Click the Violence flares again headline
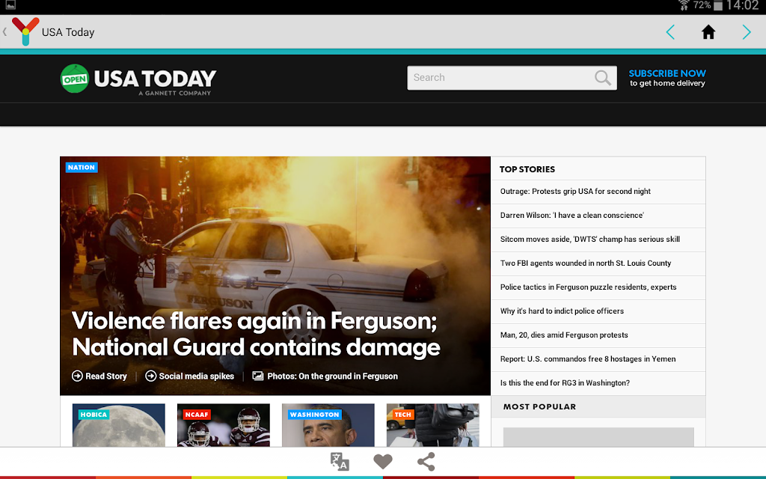The image size is (766, 479). pyautogui.click(x=256, y=334)
